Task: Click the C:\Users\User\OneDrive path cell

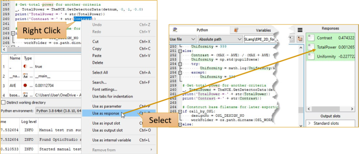Action: click(x=59, y=95)
